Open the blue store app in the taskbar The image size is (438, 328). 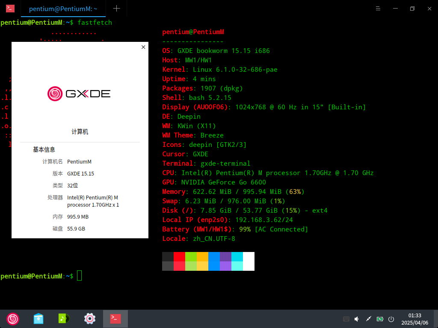38,319
